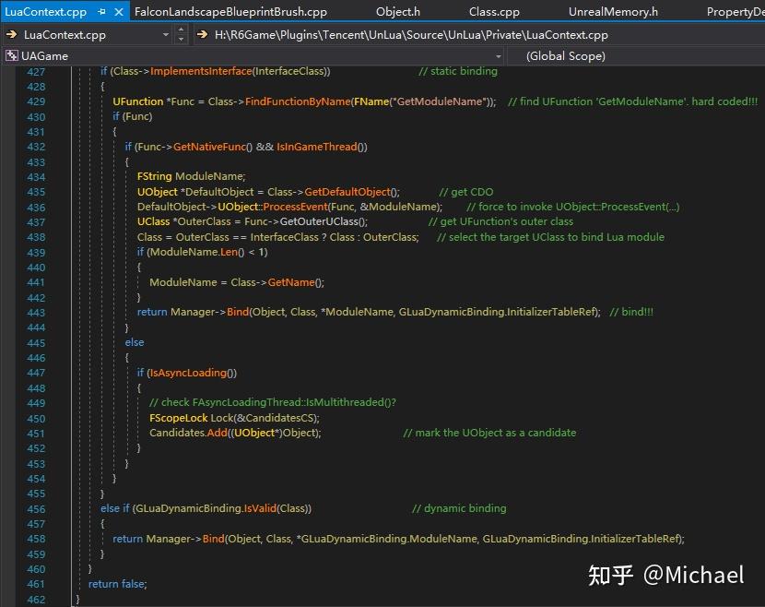
Task: Click the "// dynamic binding" comment
Action: [459, 508]
